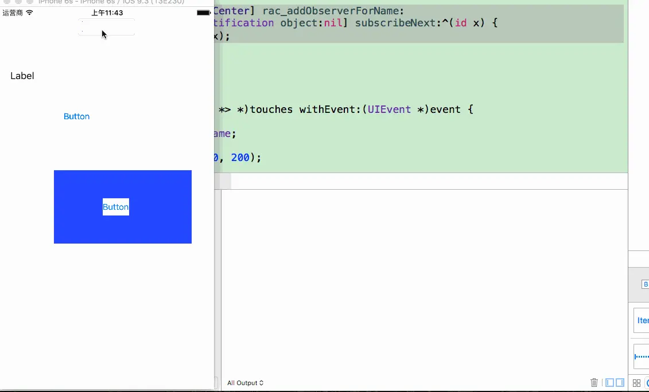Toggle the variables view pane icon
Viewport: 649px width, 392px height.
pyautogui.click(x=609, y=382)
